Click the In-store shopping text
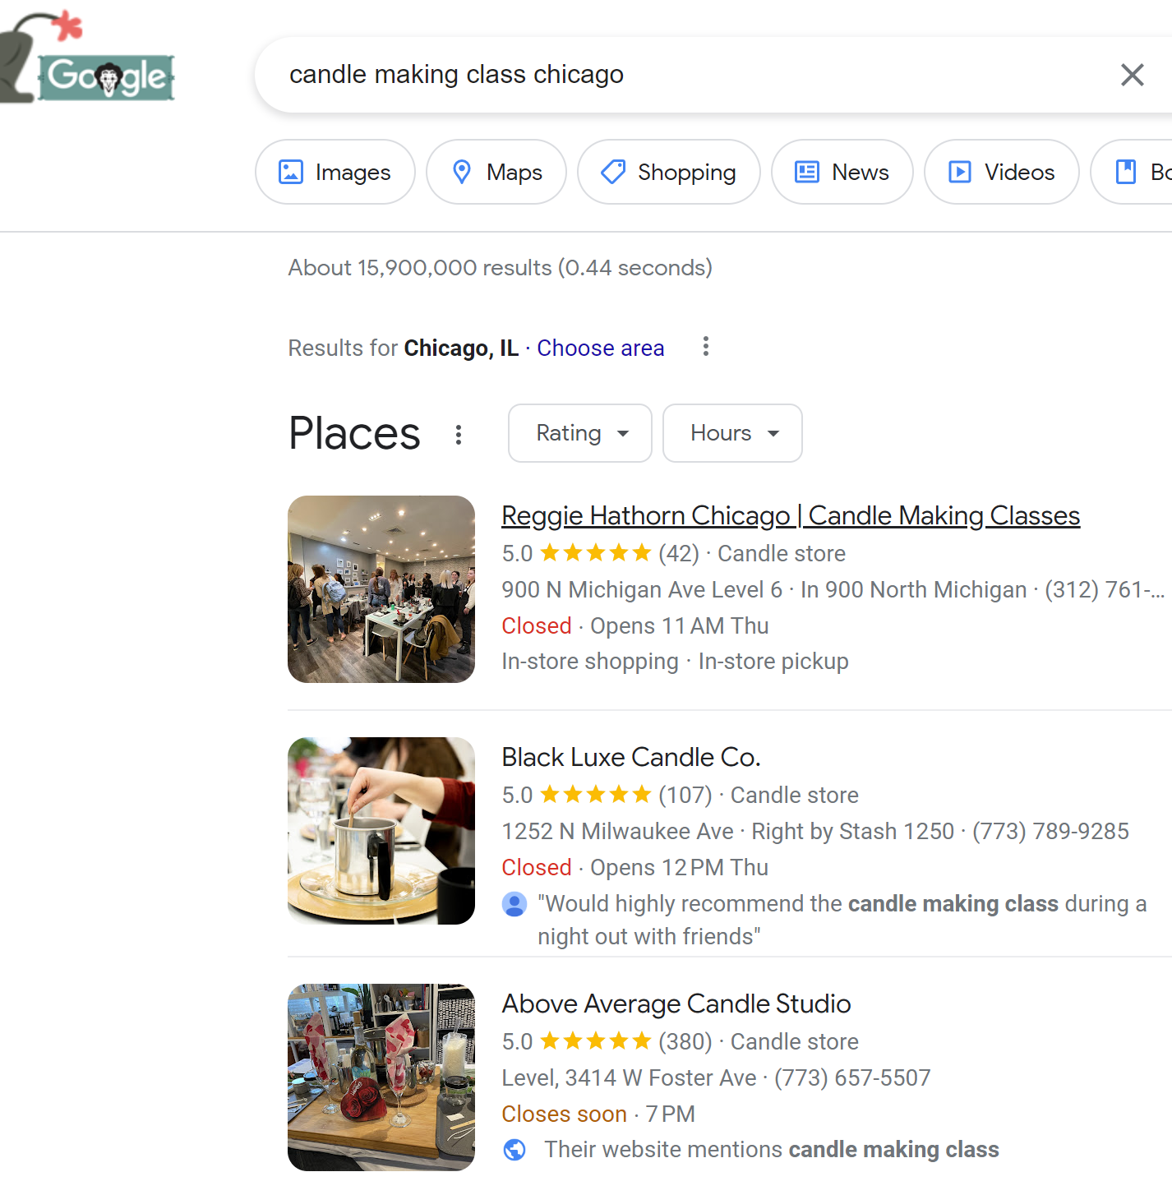1172x1195 pixels. pos(590,662)
